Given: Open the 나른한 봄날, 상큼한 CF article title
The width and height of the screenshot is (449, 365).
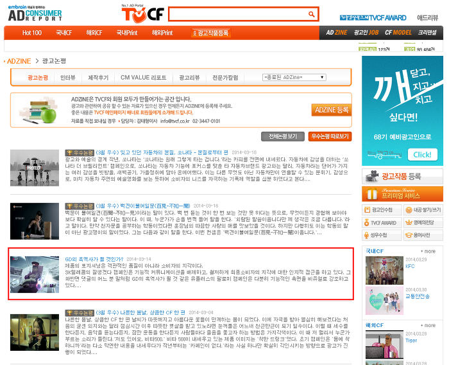Looking at the screenshot, I should pos(140,312).
